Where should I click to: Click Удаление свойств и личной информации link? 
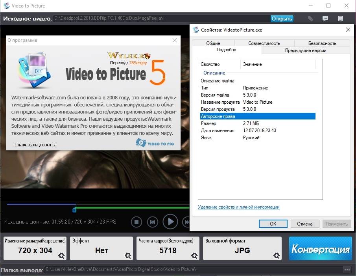[x=239, y=207]
